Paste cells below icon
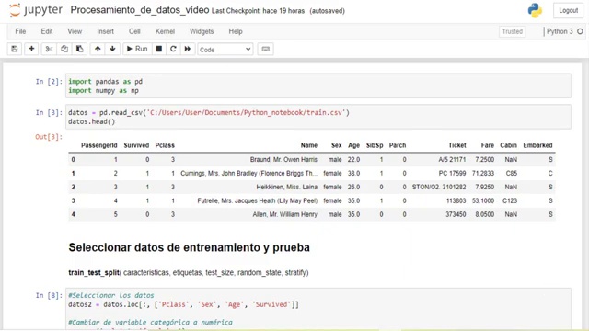 coord(80,49)
